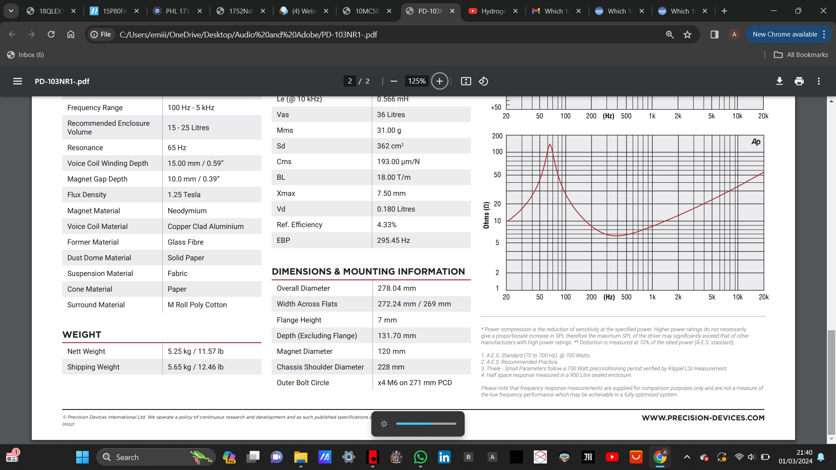Switch to the 15P80Fe tab
Screen dimensions: 836x470
(x=114, y=11)
